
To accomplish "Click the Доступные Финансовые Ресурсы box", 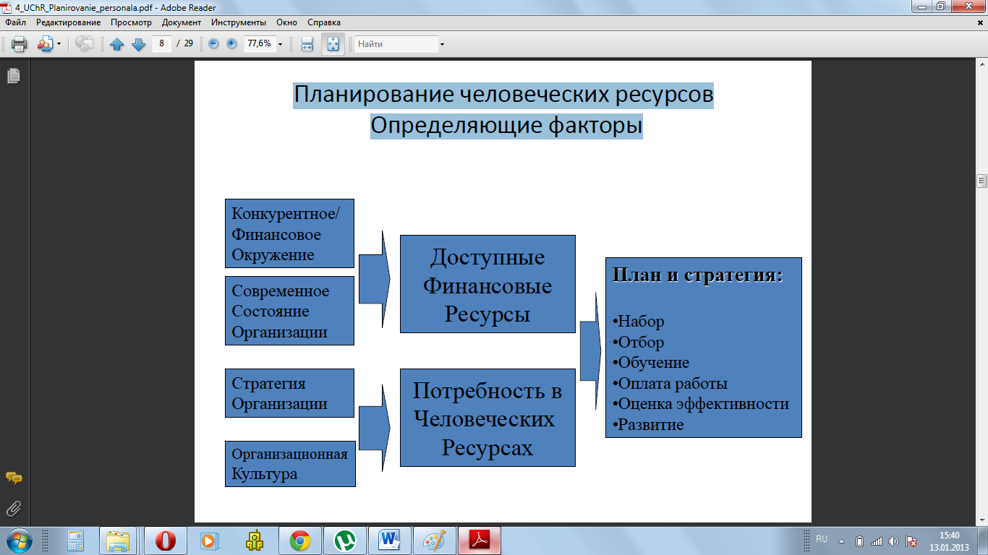I will [487, 284].
